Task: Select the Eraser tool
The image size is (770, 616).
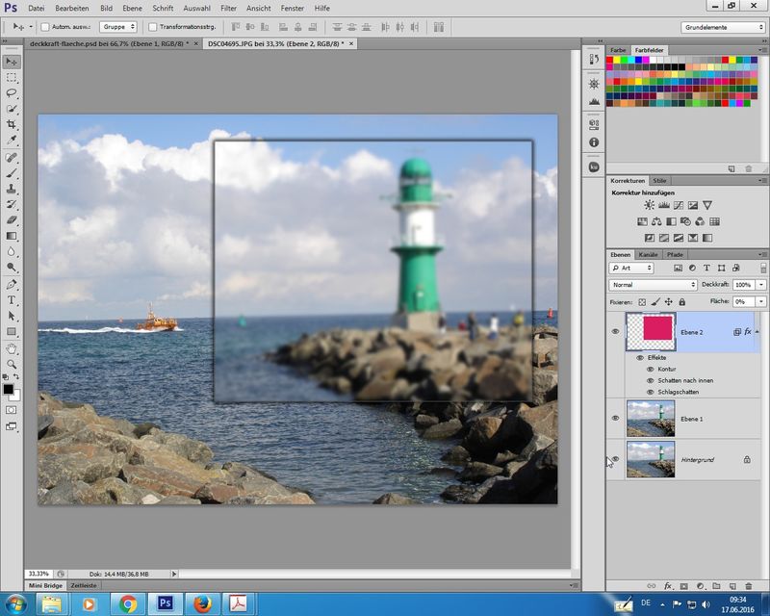Action: coord(12,220)
